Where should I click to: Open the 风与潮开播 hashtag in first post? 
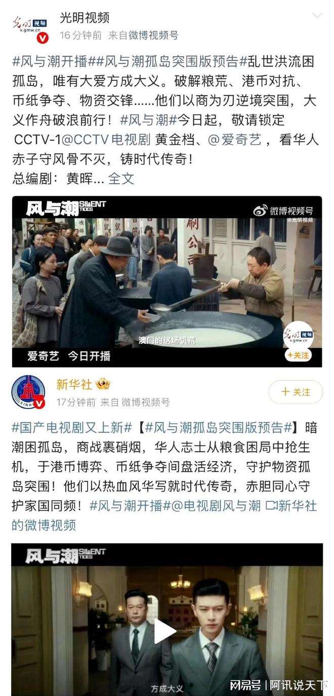[x=50, y=62]
